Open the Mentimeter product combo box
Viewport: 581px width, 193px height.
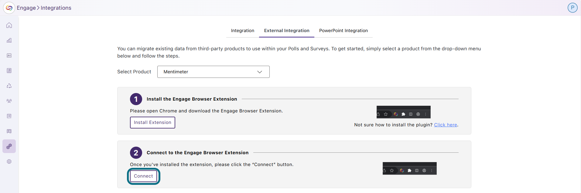click(x=213, y=72)
